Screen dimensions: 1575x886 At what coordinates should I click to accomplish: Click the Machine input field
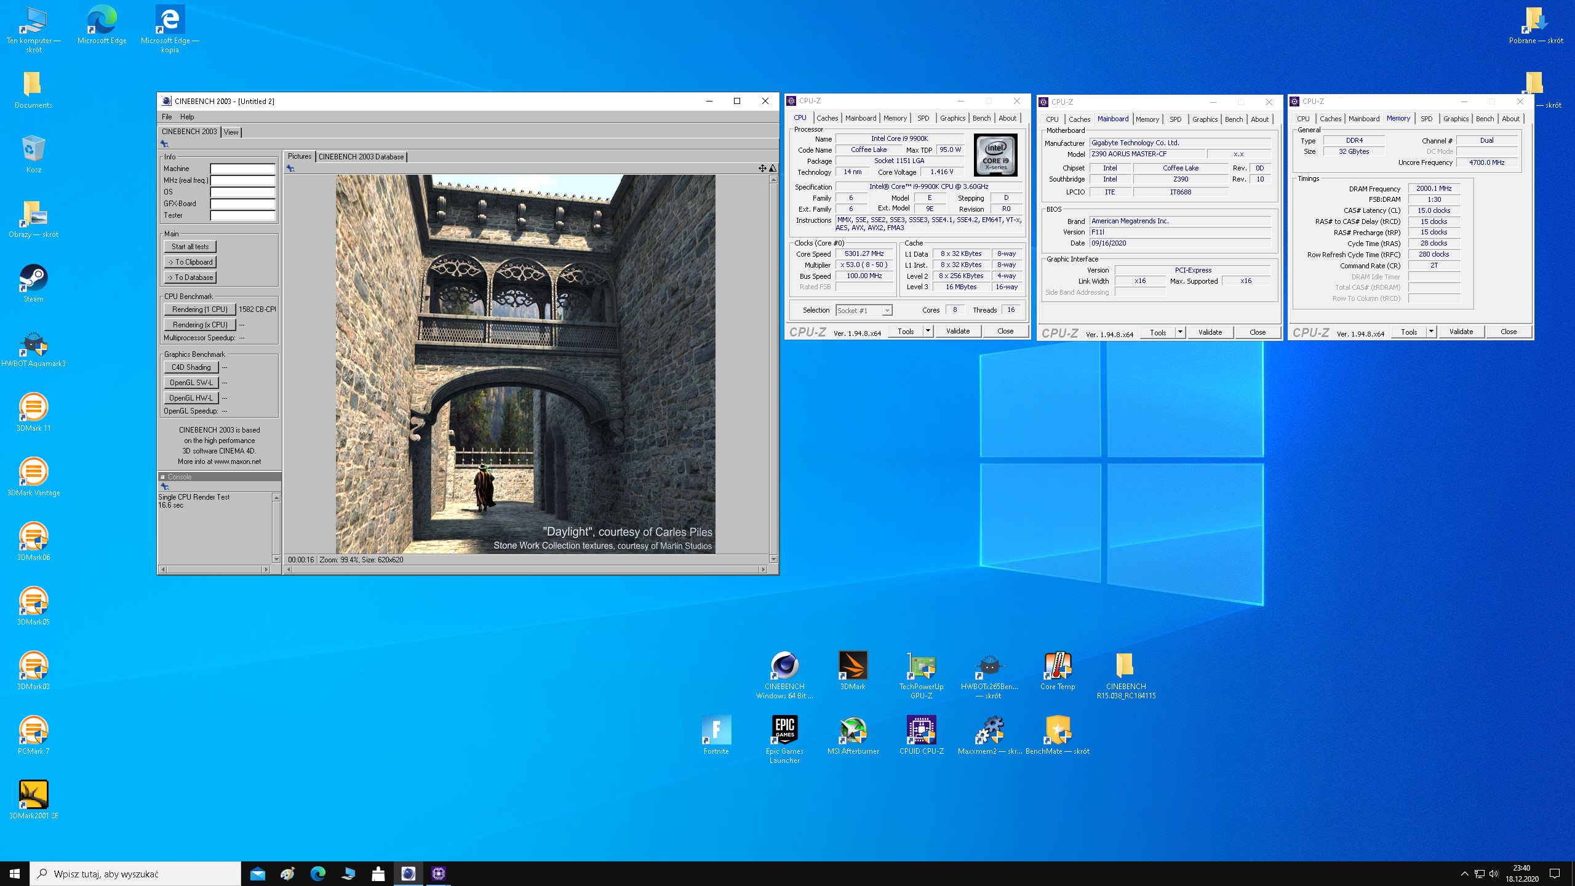pos(243,169)
